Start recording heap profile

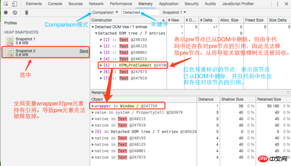(x=6, y=13)
